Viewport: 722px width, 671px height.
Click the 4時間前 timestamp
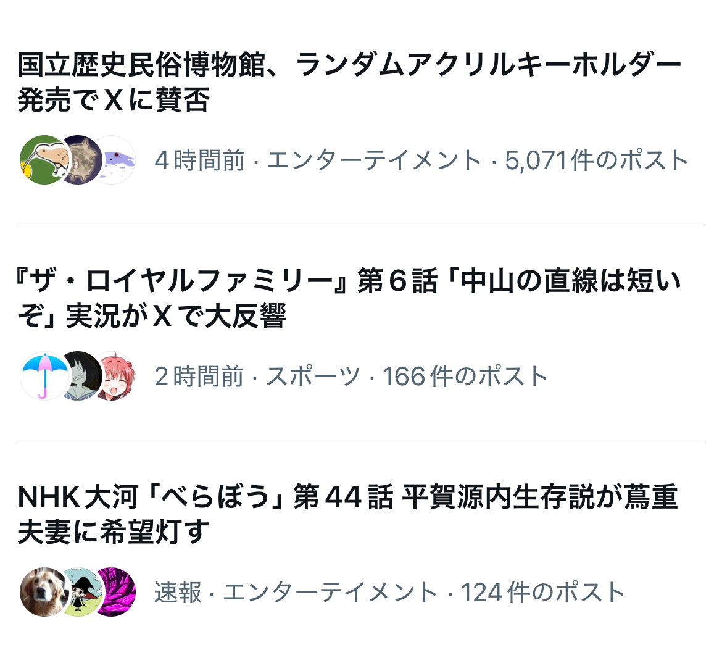[x=199, y=160]
